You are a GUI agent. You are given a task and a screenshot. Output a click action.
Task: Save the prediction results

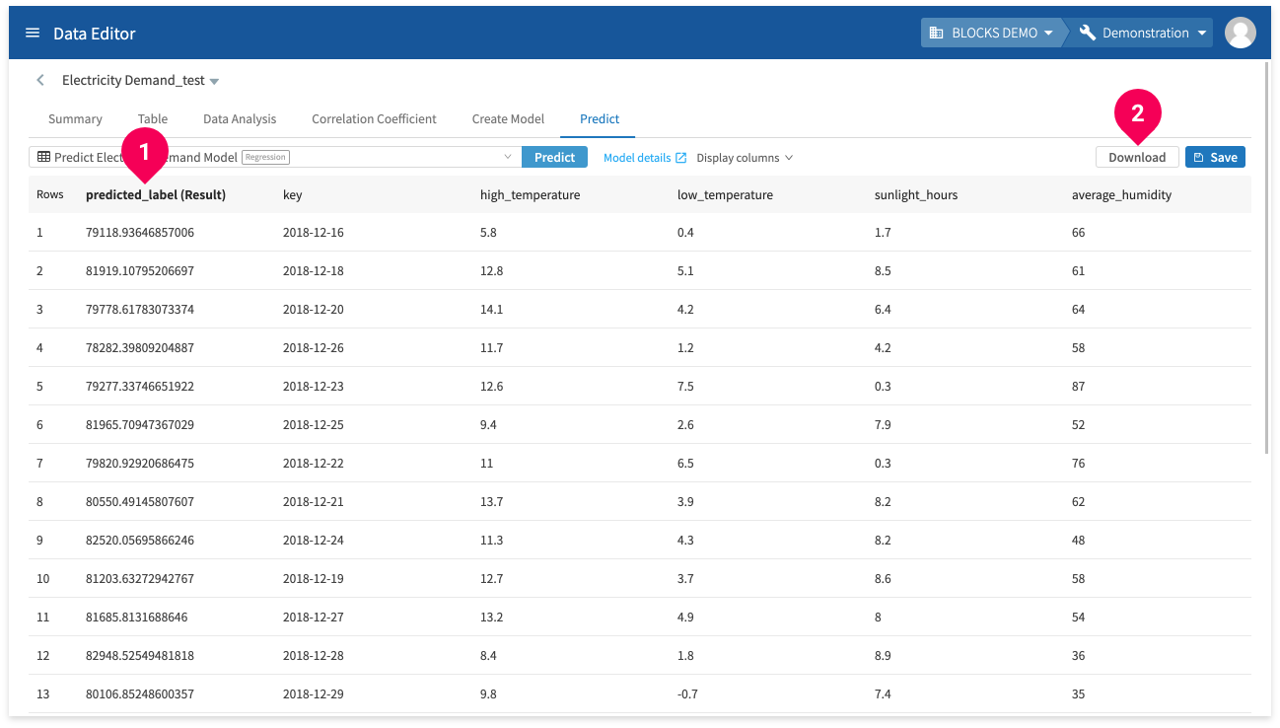1215,157
